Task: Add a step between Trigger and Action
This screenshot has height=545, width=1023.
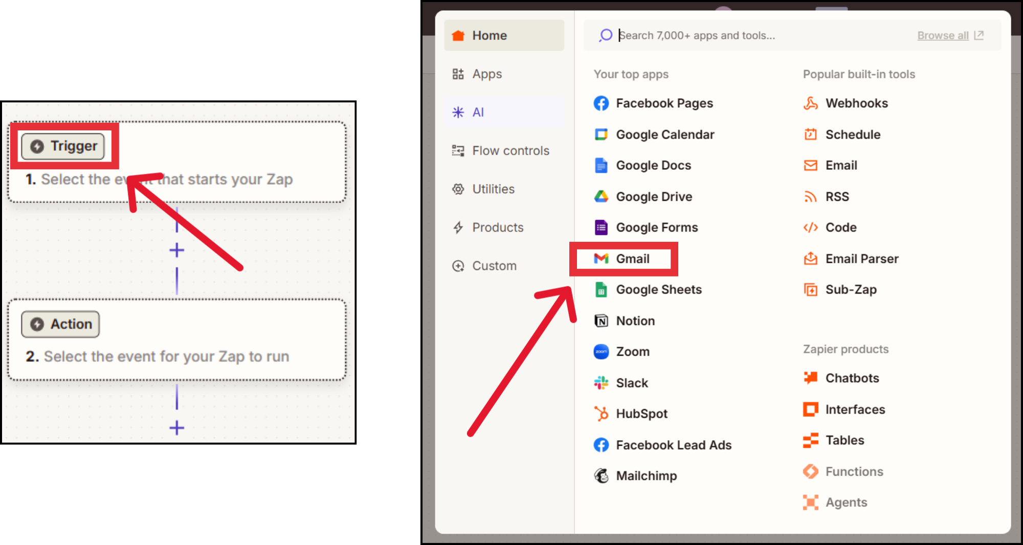Action: coord(176,250)
